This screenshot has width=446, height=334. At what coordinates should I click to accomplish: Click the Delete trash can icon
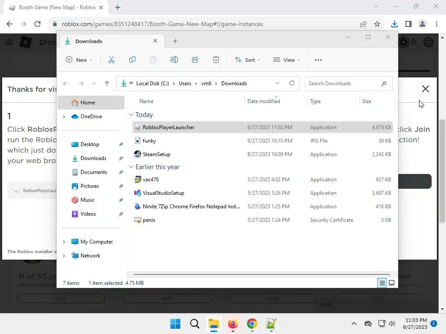point(216,60)
